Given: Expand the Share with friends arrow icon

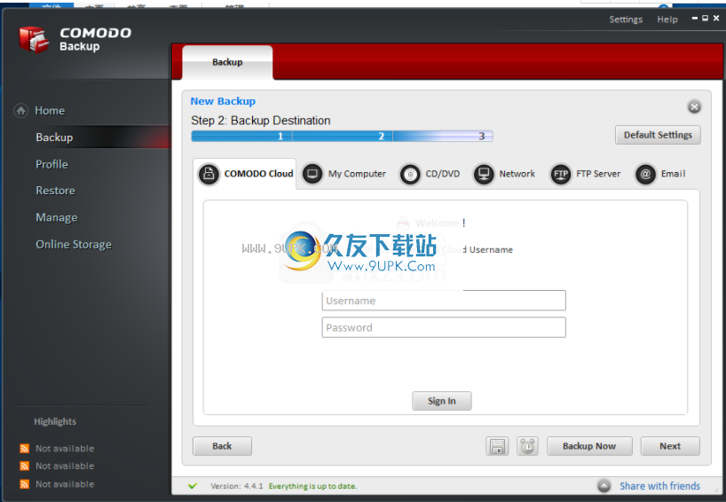Looking at the screenshot, I should coord(604,486).
